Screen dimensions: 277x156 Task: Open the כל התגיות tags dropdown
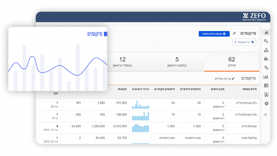click(244, 42)
